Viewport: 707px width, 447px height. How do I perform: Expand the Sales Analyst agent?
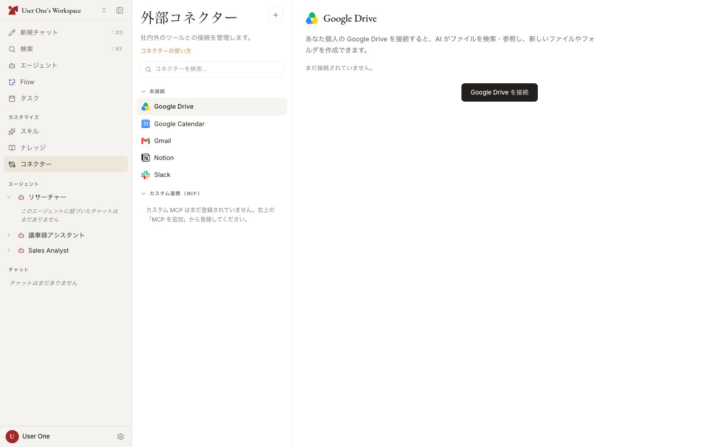pyautogui.click(x=9, y=250)
